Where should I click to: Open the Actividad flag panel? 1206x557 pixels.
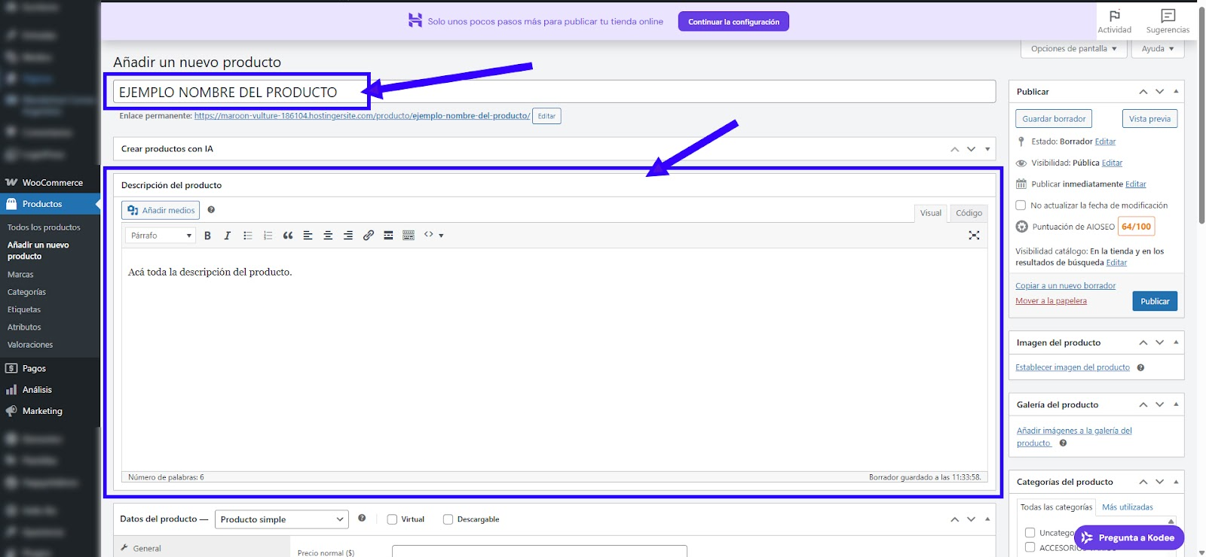pyautogui.click(x=1114, y=21)
